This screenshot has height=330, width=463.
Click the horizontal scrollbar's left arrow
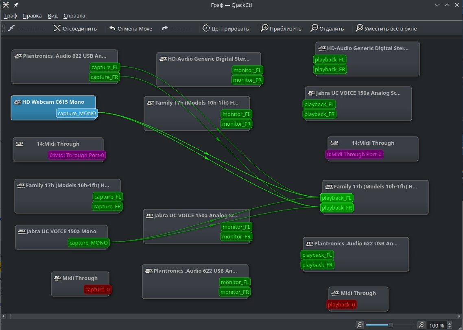pyautogui.click(x=3, y=316)
